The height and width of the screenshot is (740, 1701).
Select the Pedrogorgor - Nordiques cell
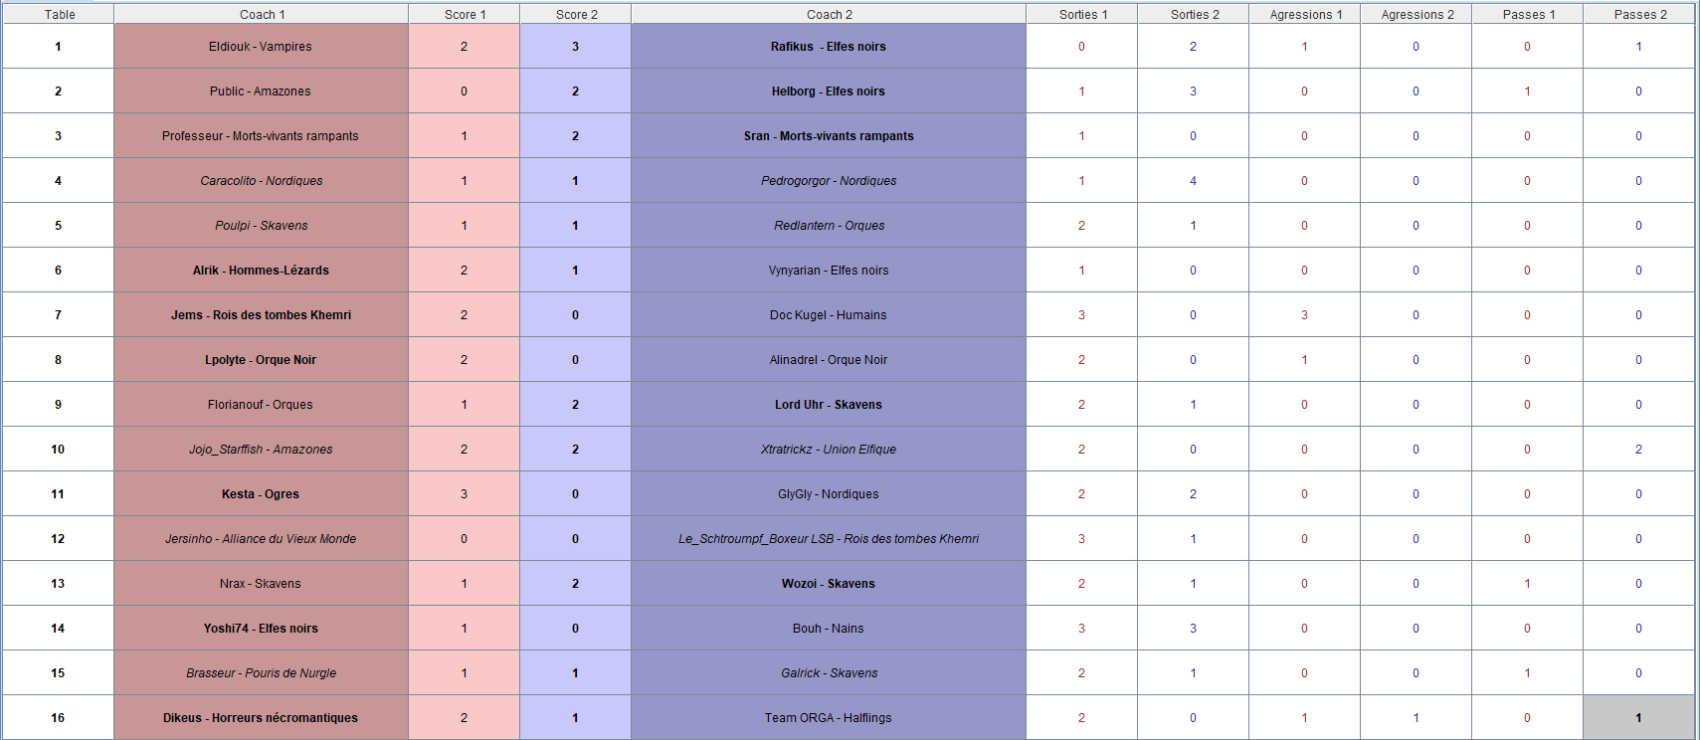coord(829,181)
